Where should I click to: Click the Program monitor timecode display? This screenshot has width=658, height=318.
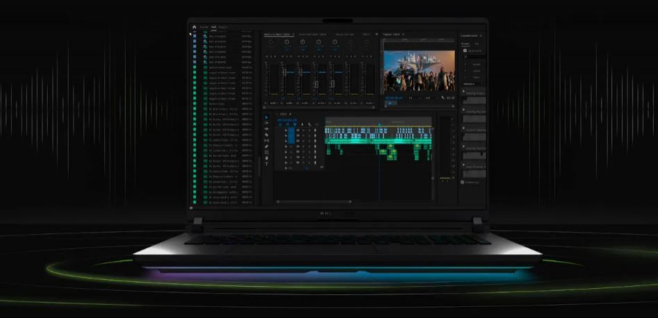click(x=393, y=98)
